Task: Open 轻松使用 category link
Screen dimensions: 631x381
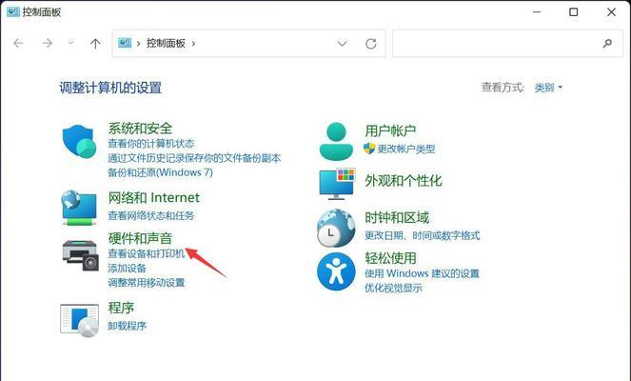Action: pyautogui.click(x=390, y=258)
